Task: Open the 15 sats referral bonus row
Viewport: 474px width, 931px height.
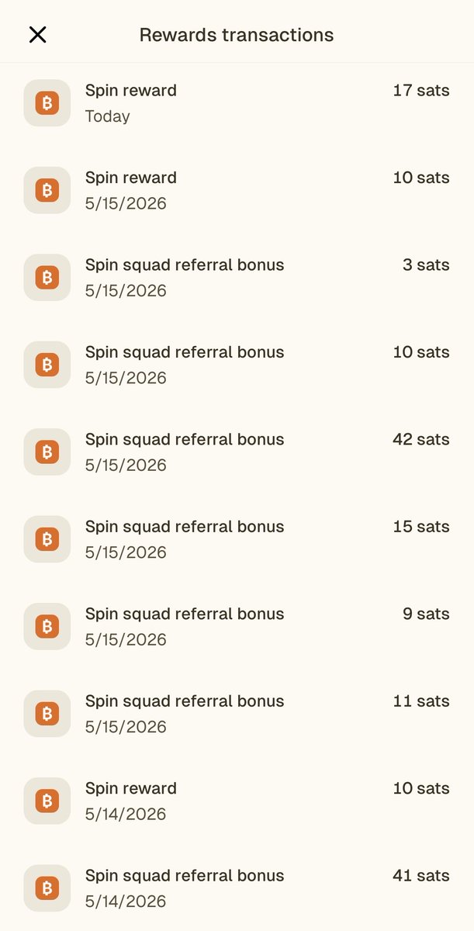Action: [x=237, y=539]
